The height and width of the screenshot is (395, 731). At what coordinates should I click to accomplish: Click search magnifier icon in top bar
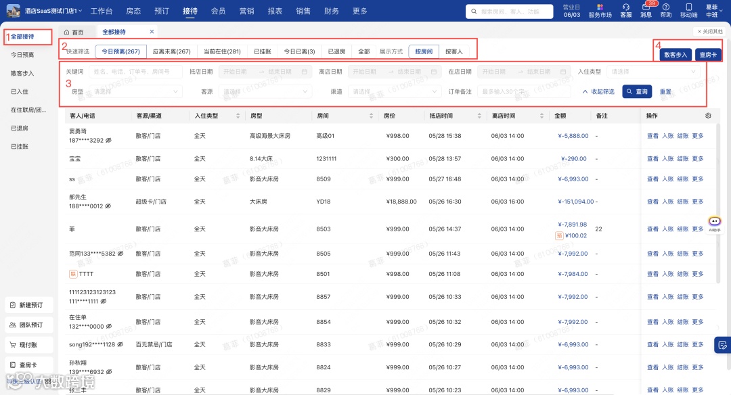coord(474,11)
